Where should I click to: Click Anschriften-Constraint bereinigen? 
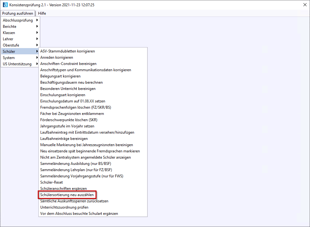(93, 64)
